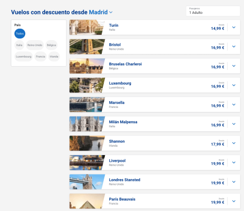Click the Londres Stansted destination name

(x=125, y=180)
